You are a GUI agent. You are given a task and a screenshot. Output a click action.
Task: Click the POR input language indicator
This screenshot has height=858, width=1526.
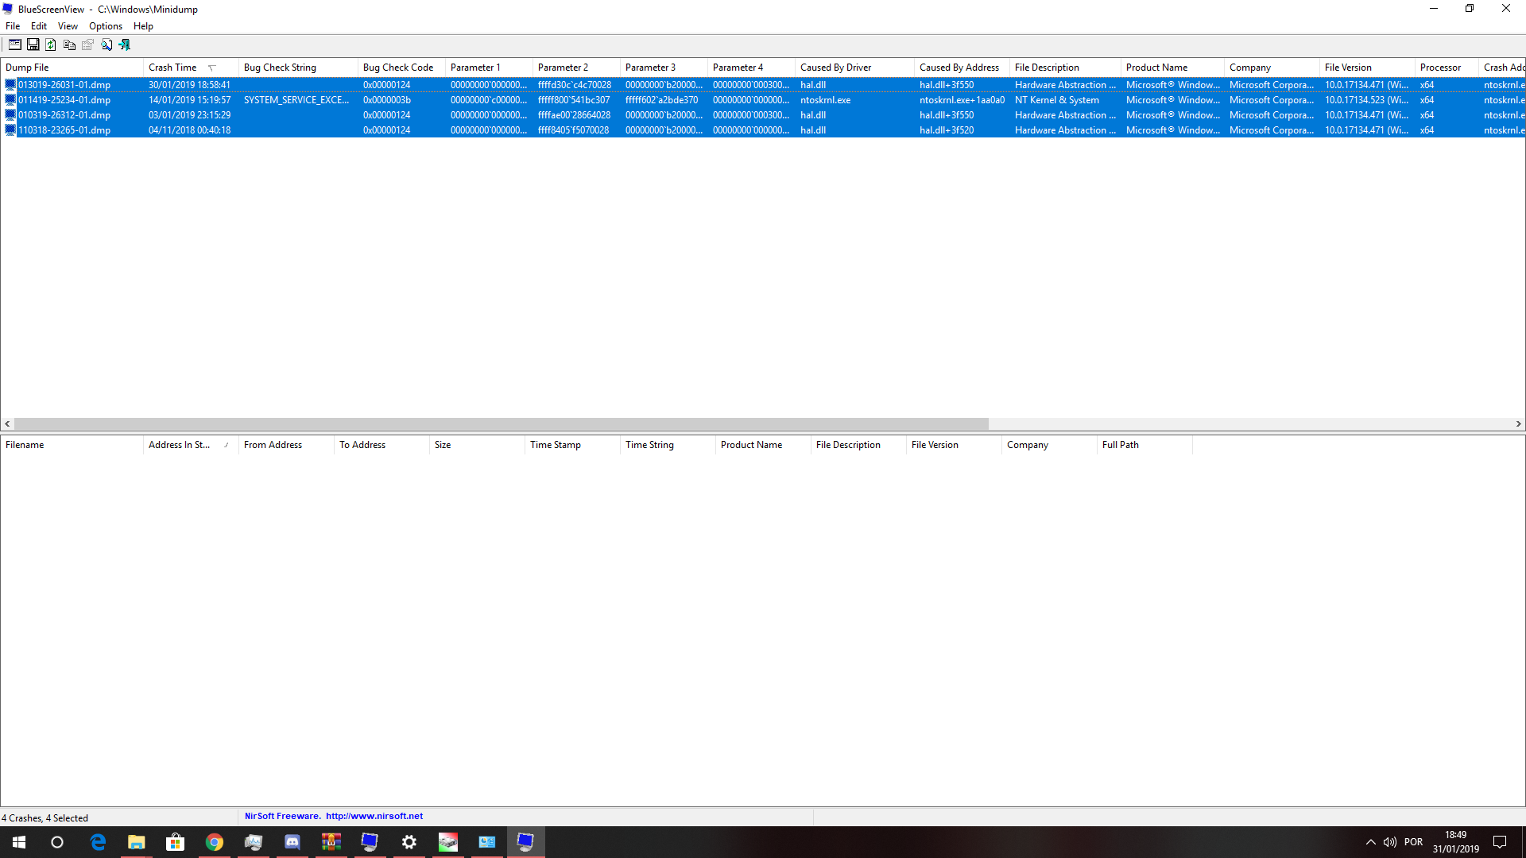(x=1413, y=842)
